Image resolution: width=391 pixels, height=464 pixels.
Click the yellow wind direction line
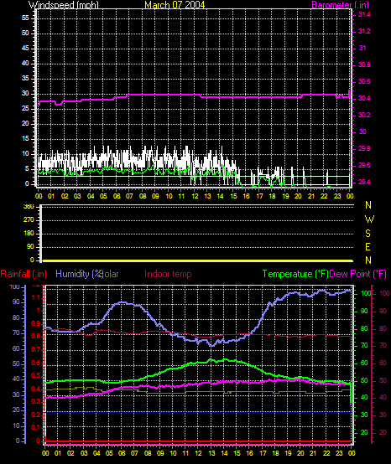click(198, 260)
